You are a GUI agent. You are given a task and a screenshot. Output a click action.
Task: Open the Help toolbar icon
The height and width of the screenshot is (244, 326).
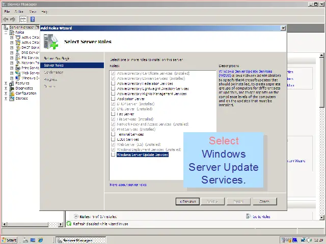click(33, 19)
